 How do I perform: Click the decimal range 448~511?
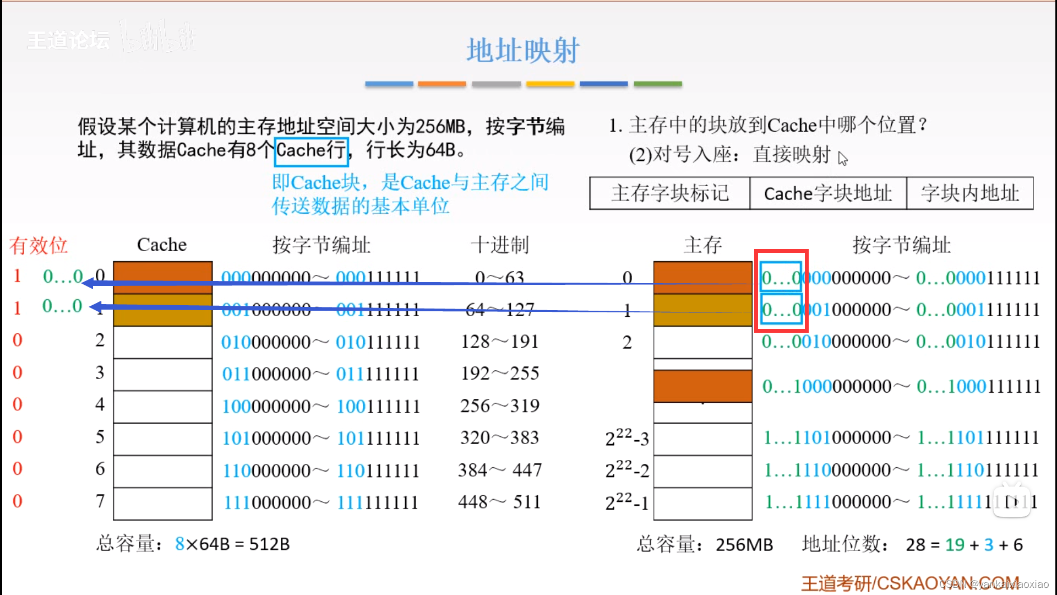point(500,502)
